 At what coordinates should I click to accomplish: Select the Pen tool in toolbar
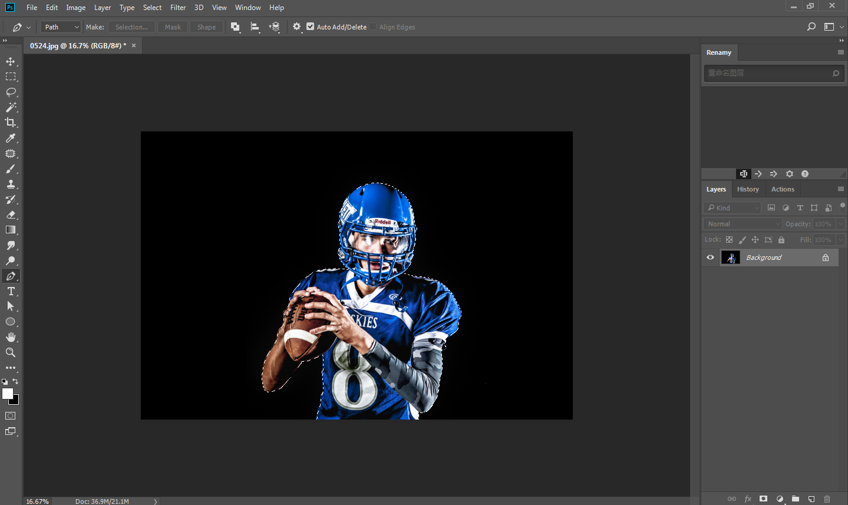point(11,276)
